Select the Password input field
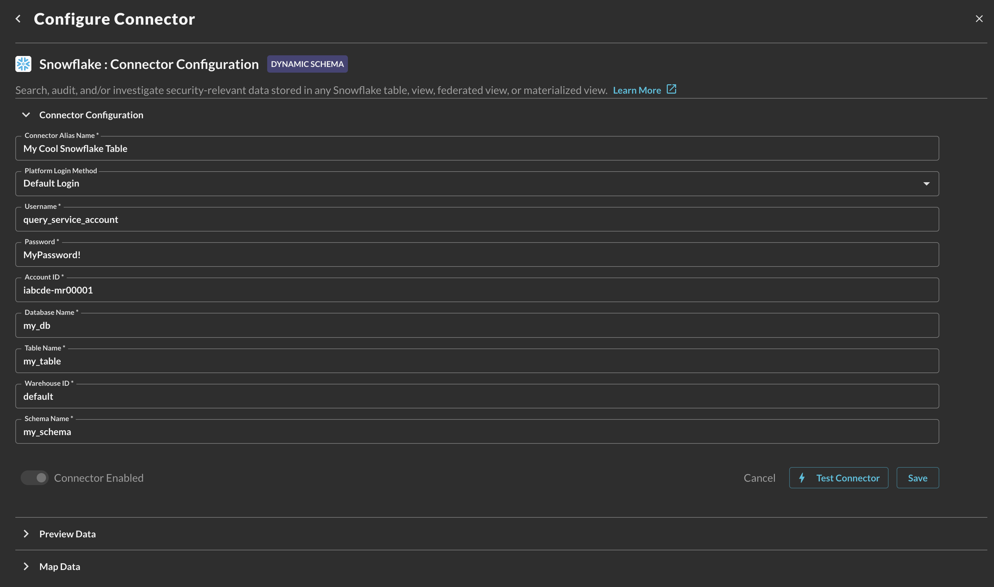 coord(477,254)
